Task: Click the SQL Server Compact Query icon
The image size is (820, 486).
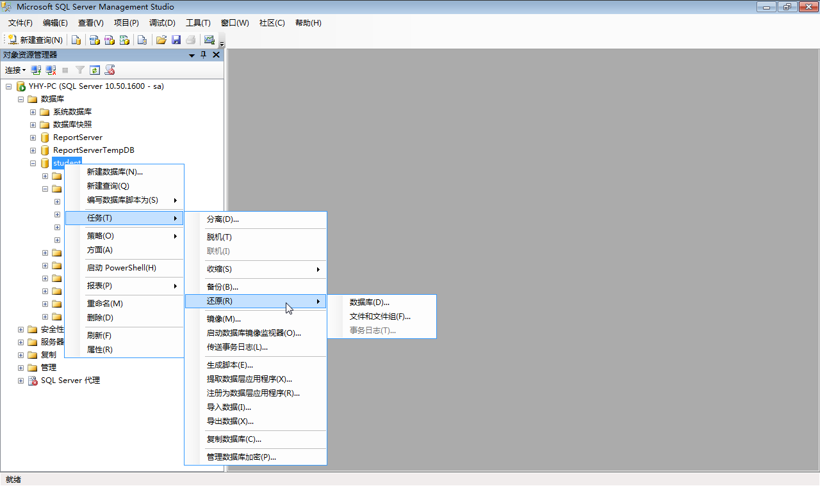Action: [142, 40]
